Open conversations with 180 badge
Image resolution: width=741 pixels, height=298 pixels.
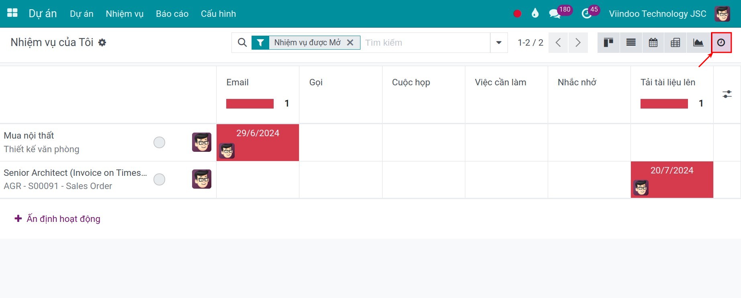click(x=555, y=14)
